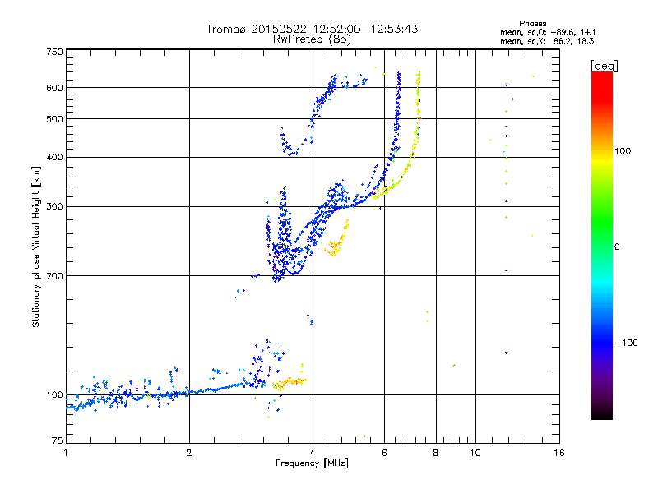Click the y-axis tick label '400'
This screenshot has height=493, width=658.
tap(54, 158)
